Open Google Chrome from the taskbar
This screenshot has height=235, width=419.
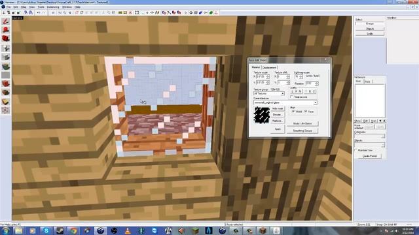[73, 230]
